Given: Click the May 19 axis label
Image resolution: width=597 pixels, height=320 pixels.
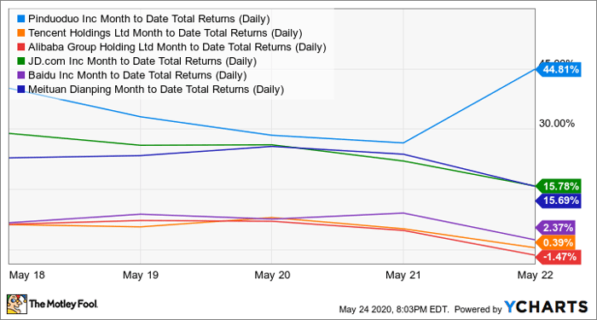Looking at the screenshot, I should pos(141,275).
